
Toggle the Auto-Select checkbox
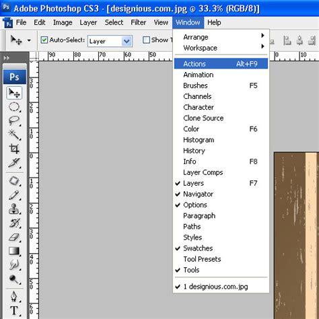[44, 40]
